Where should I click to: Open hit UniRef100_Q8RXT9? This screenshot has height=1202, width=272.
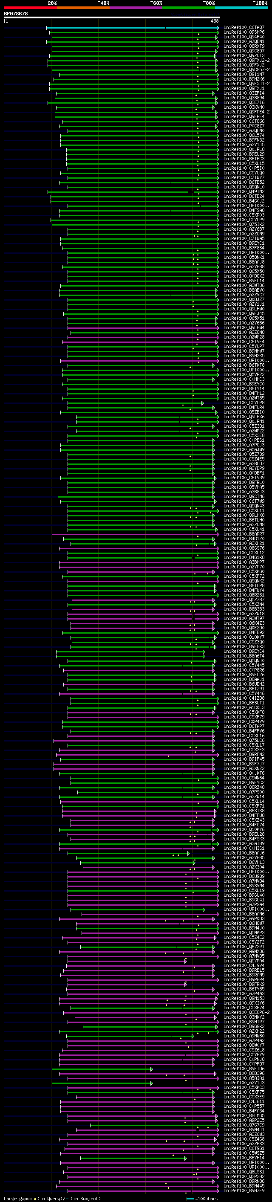click(x=244, y=46)
